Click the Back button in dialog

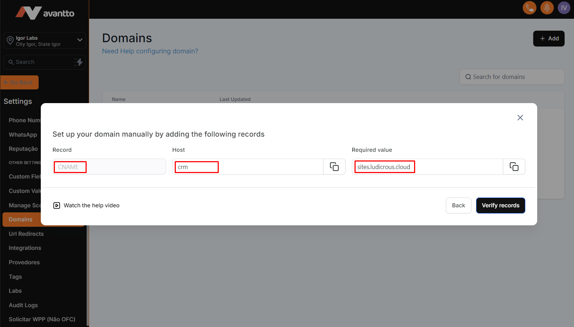coord(458,206)
